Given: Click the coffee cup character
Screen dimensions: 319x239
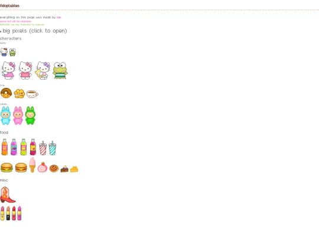Looking at the screenshot, I should point(32,94).
